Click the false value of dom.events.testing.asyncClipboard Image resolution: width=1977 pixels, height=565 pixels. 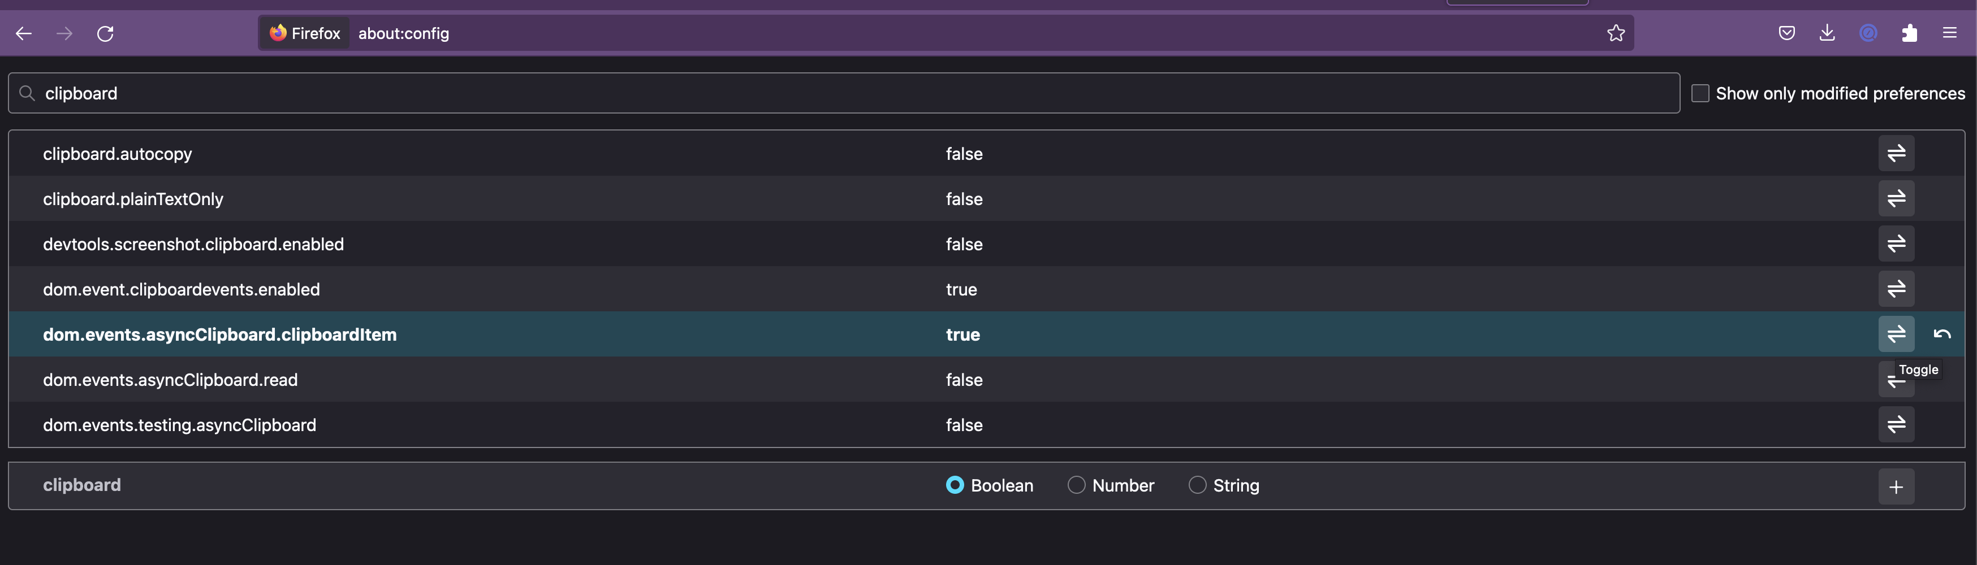(x=964, y=425)
